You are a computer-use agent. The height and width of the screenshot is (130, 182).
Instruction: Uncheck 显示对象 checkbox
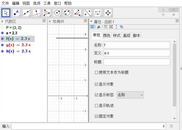click(x=96, y=84)
